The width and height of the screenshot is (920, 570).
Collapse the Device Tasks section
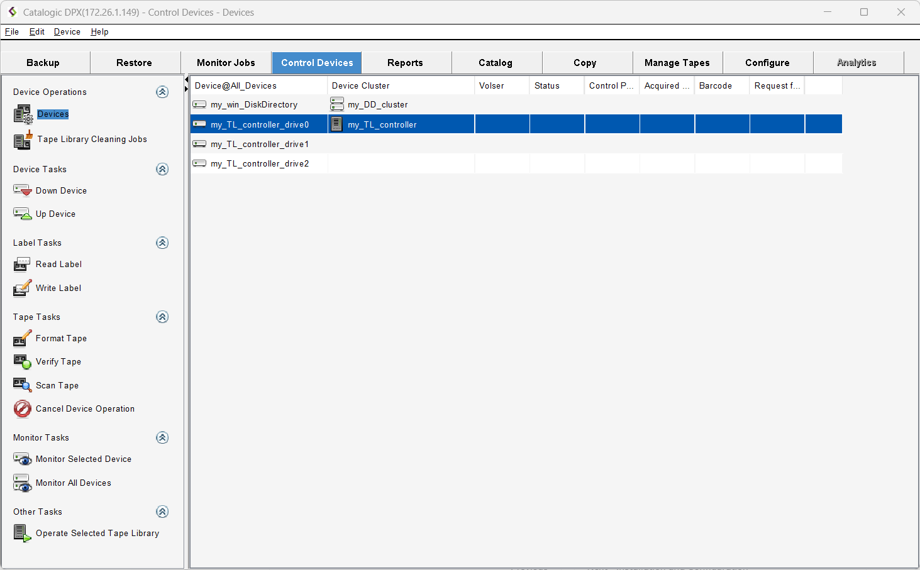pos(162,169)
